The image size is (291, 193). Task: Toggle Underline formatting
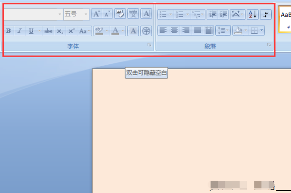pyautogui.click(x=31, y=31)
